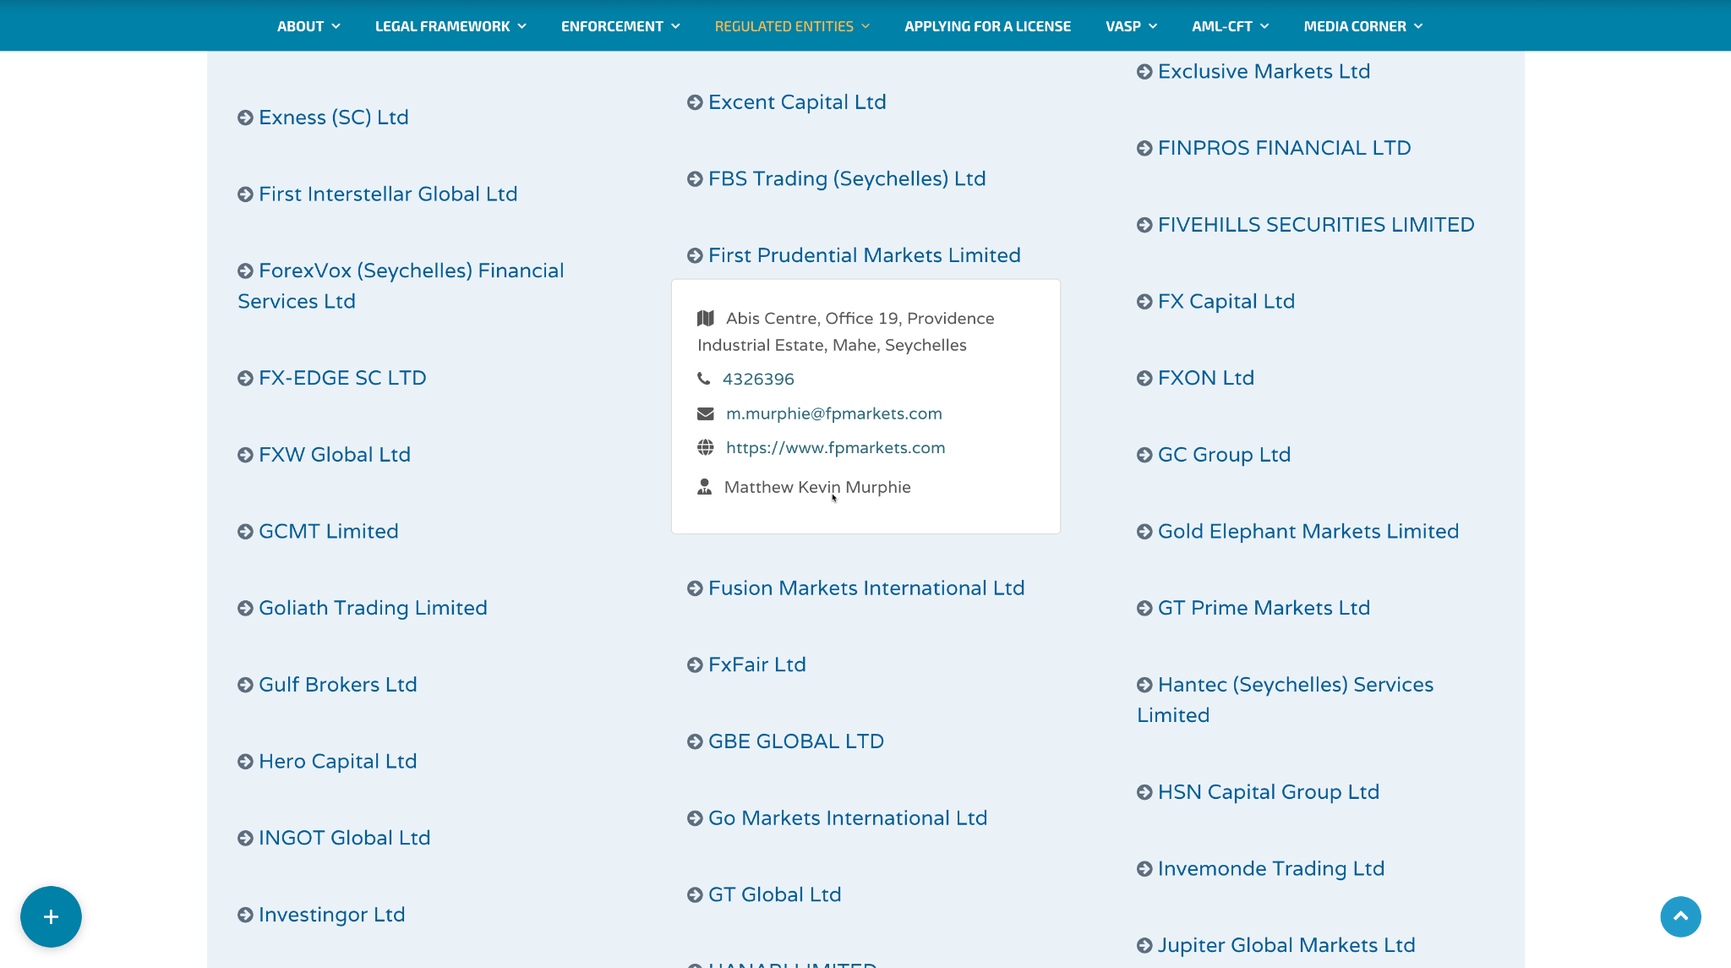Click the phone icon beside 4326396
Viewport: 1731px width, 968px height.
point(705,378)
